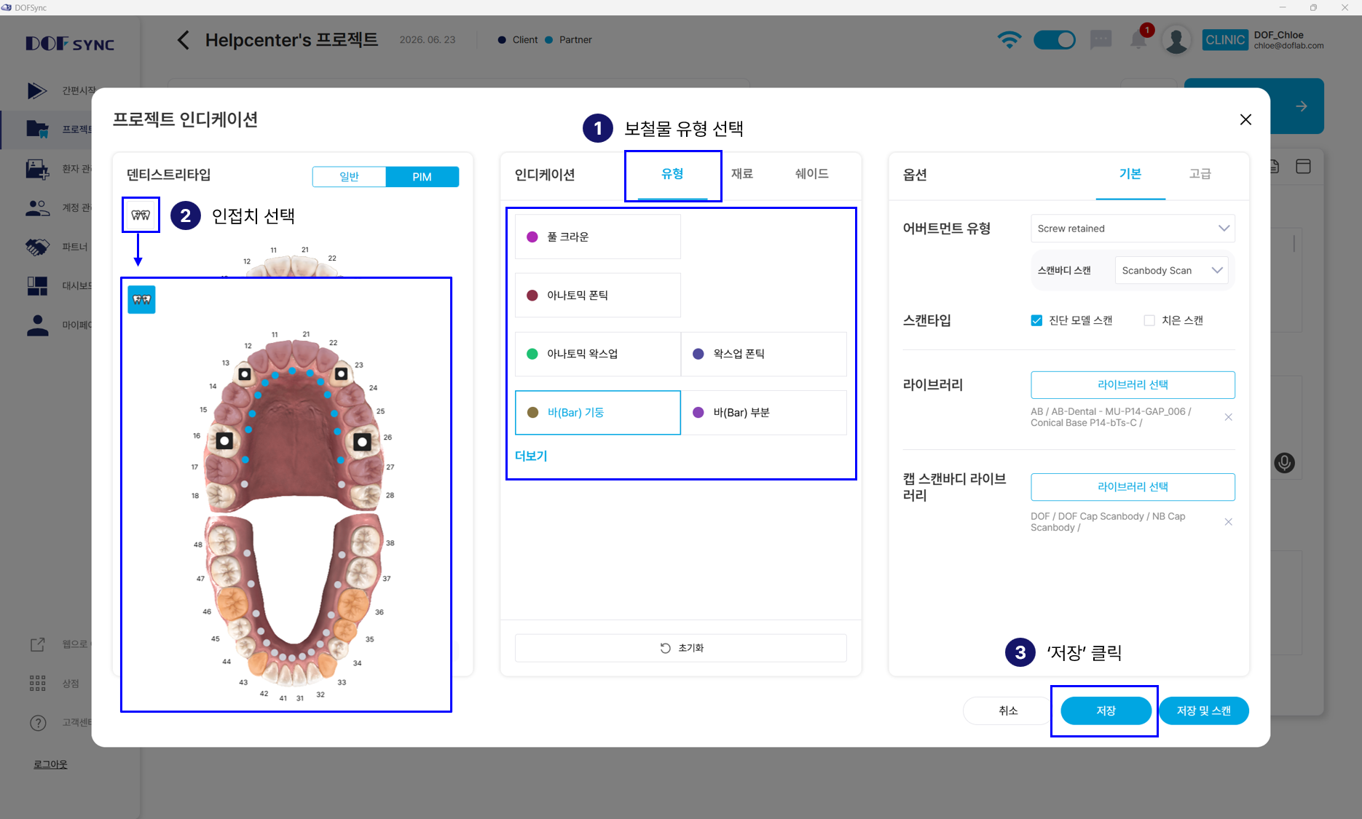Toggle the blue connection switch
This screenshot has height=819, width=1362.
point(1055,40)
